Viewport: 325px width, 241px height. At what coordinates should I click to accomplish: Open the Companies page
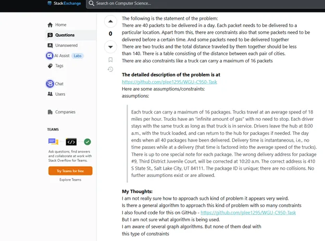[65, 112]
